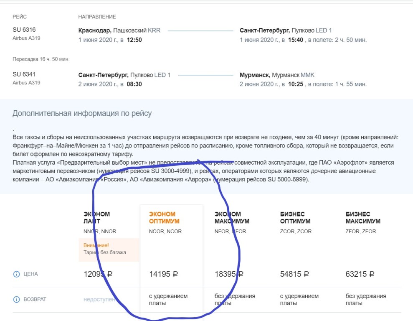Screen dimensions: 413x321
Task: Pick the Бизнес Оптимум fare header
Action: [295, 217]
